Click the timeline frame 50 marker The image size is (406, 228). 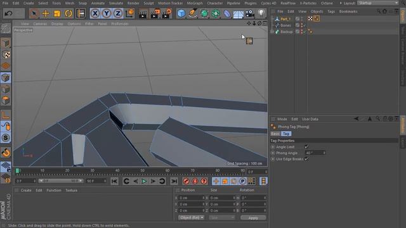tap(142, 170)
